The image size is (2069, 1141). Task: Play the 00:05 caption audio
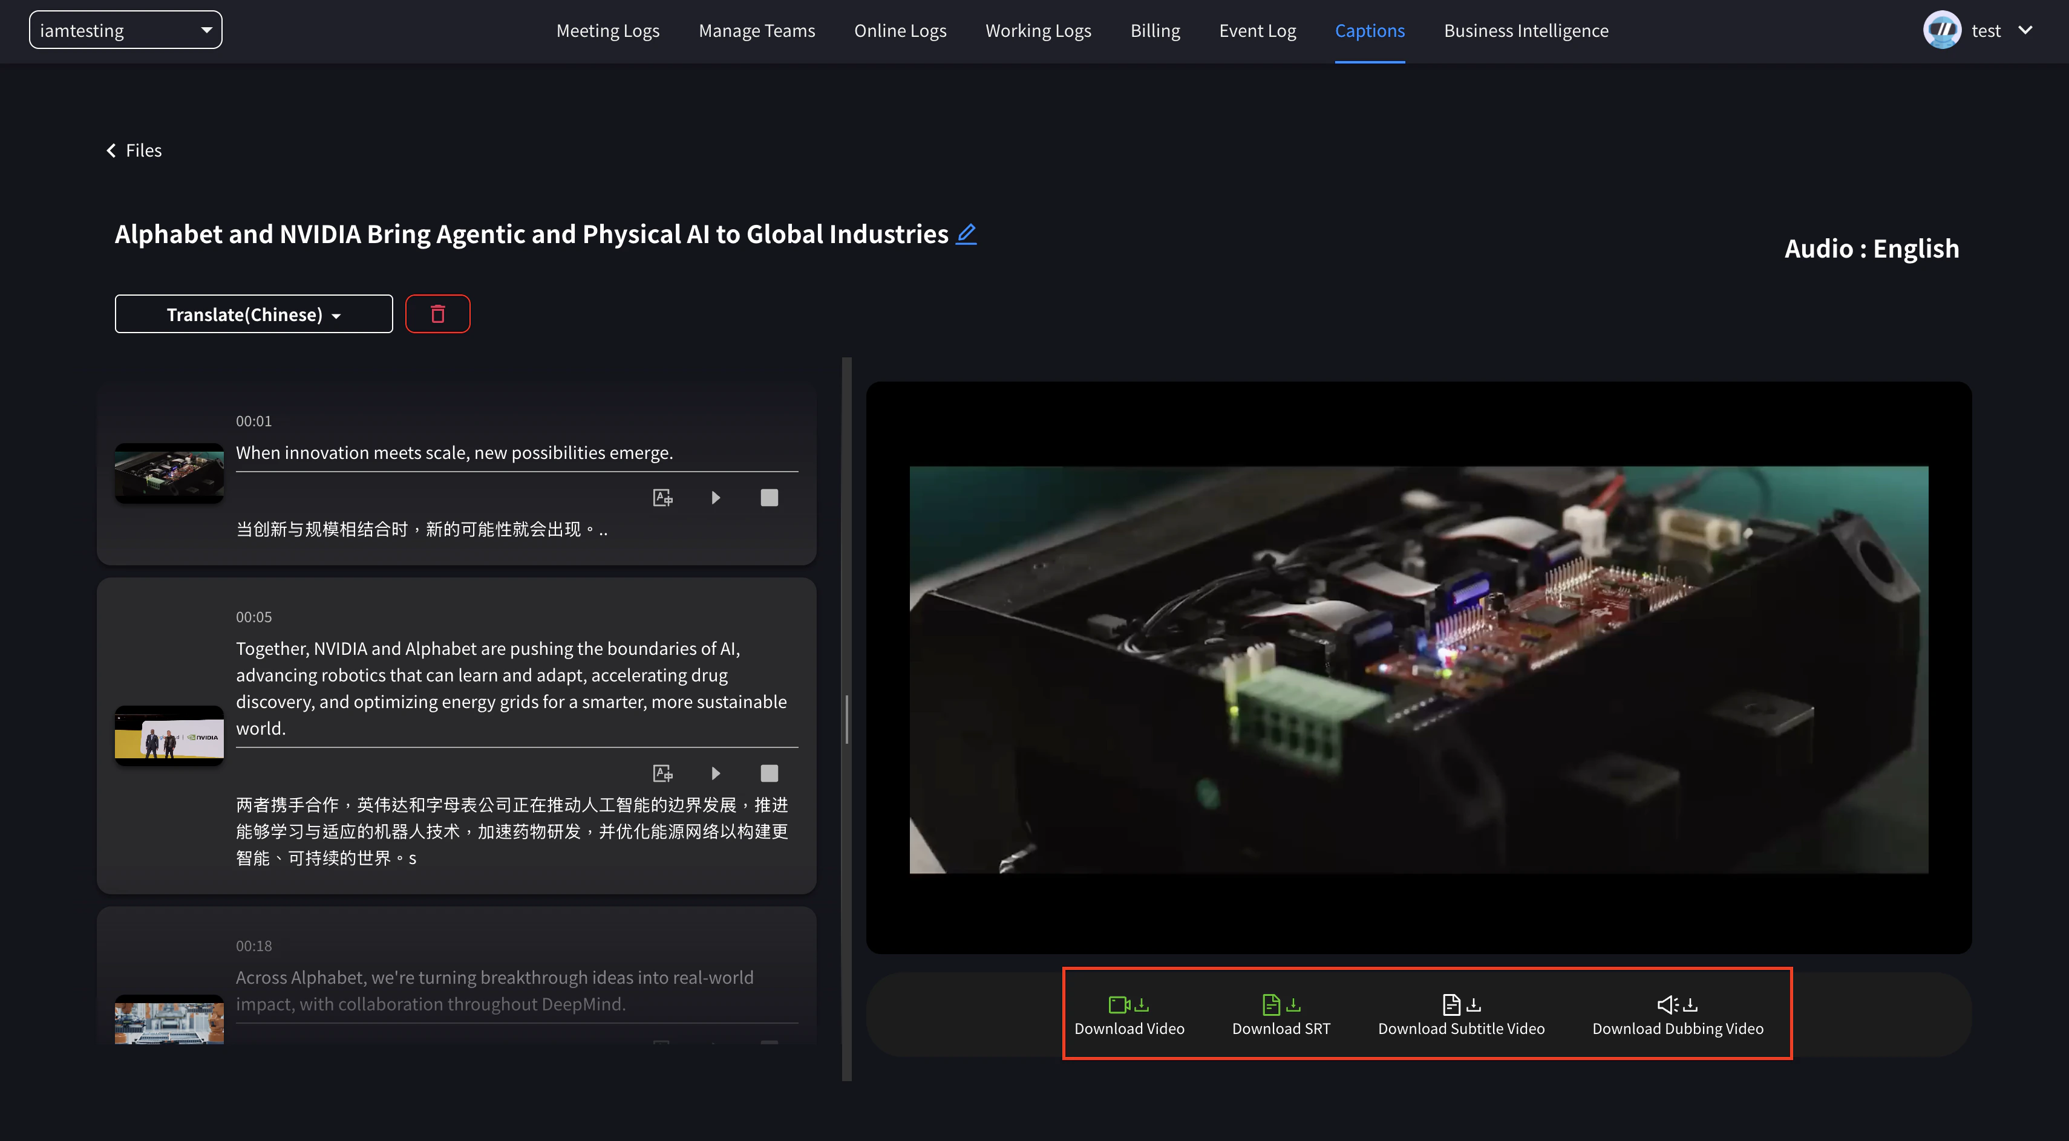[716, 773]
